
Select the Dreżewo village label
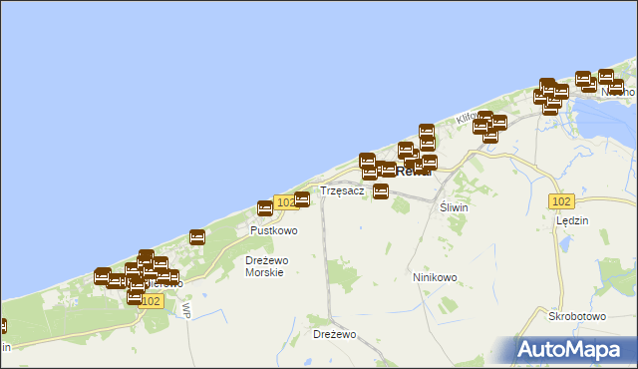(335, 334)
